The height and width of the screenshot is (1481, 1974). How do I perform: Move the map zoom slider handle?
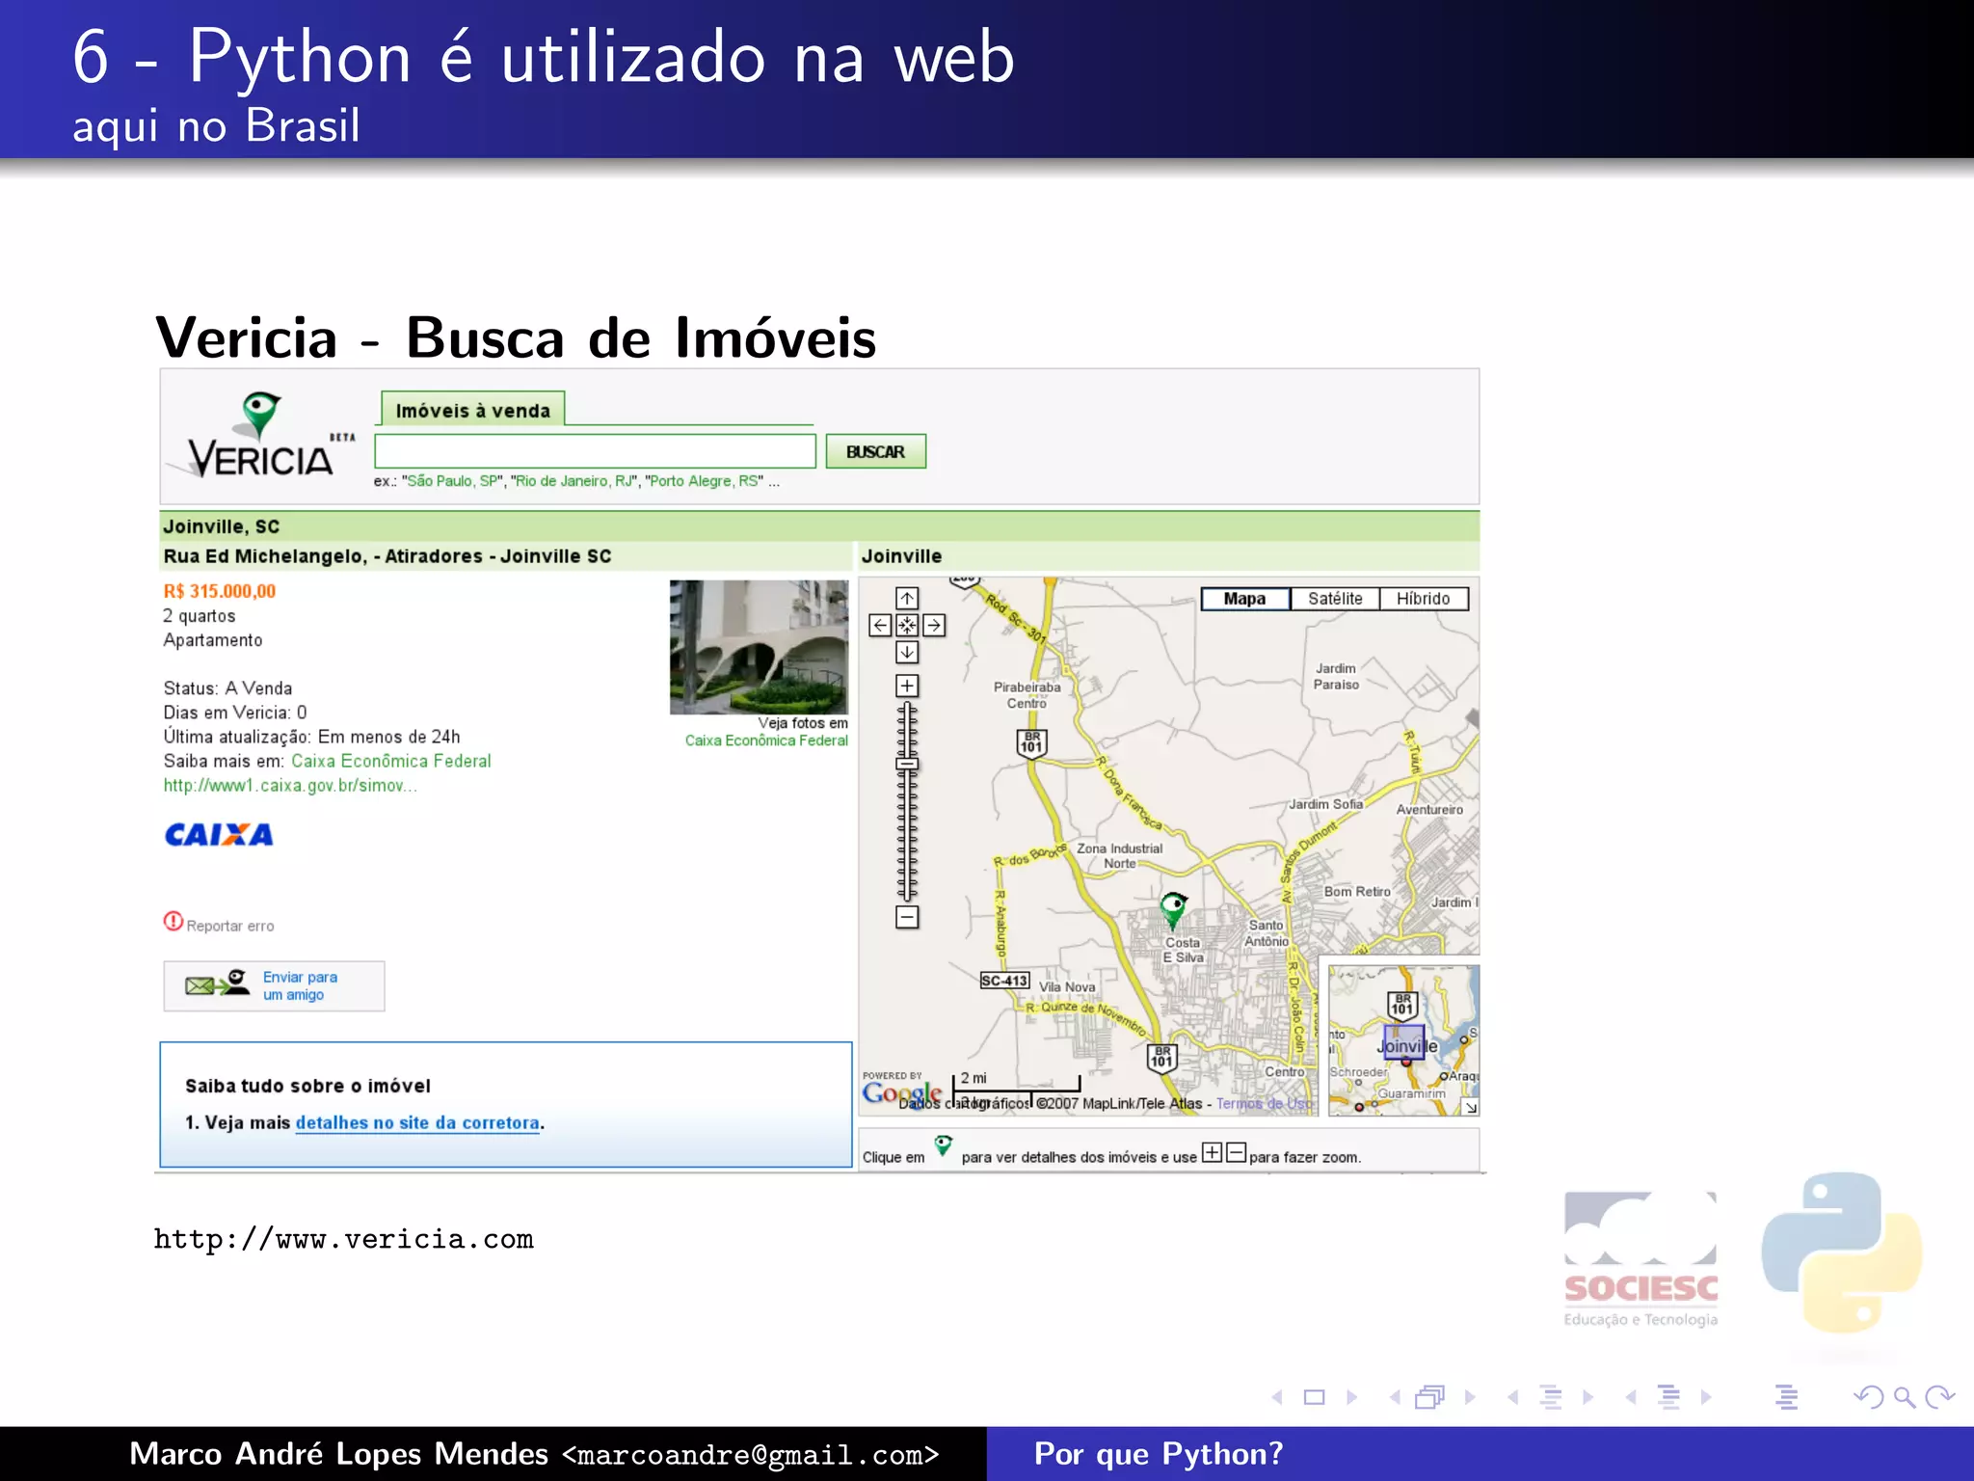[x=907, y=764]
